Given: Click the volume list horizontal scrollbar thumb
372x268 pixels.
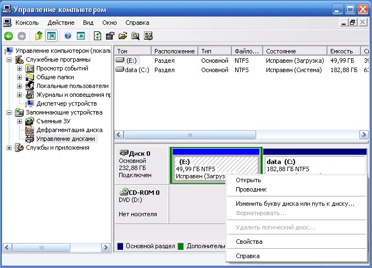Looking at the screenshot, I should 190,135.
